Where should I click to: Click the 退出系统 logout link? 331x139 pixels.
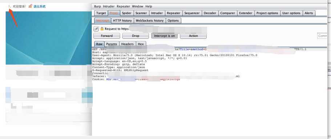pyautogui.click(x=40, y=7)
